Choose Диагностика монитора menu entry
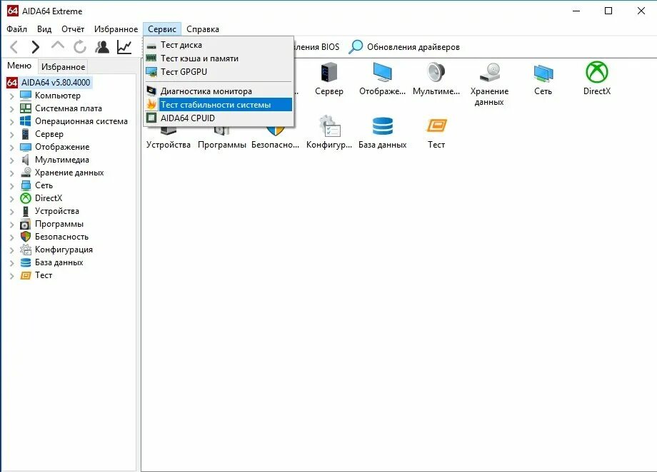The width and height of the screenshot is (657, 472). 219,91
